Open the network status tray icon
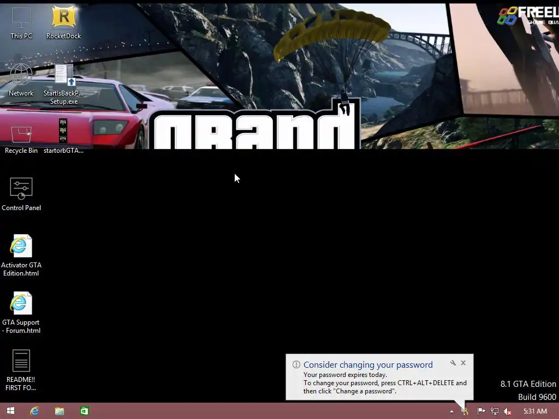This screenshot has width=559, height=419. pyautogui.click(x=495, y=411)
